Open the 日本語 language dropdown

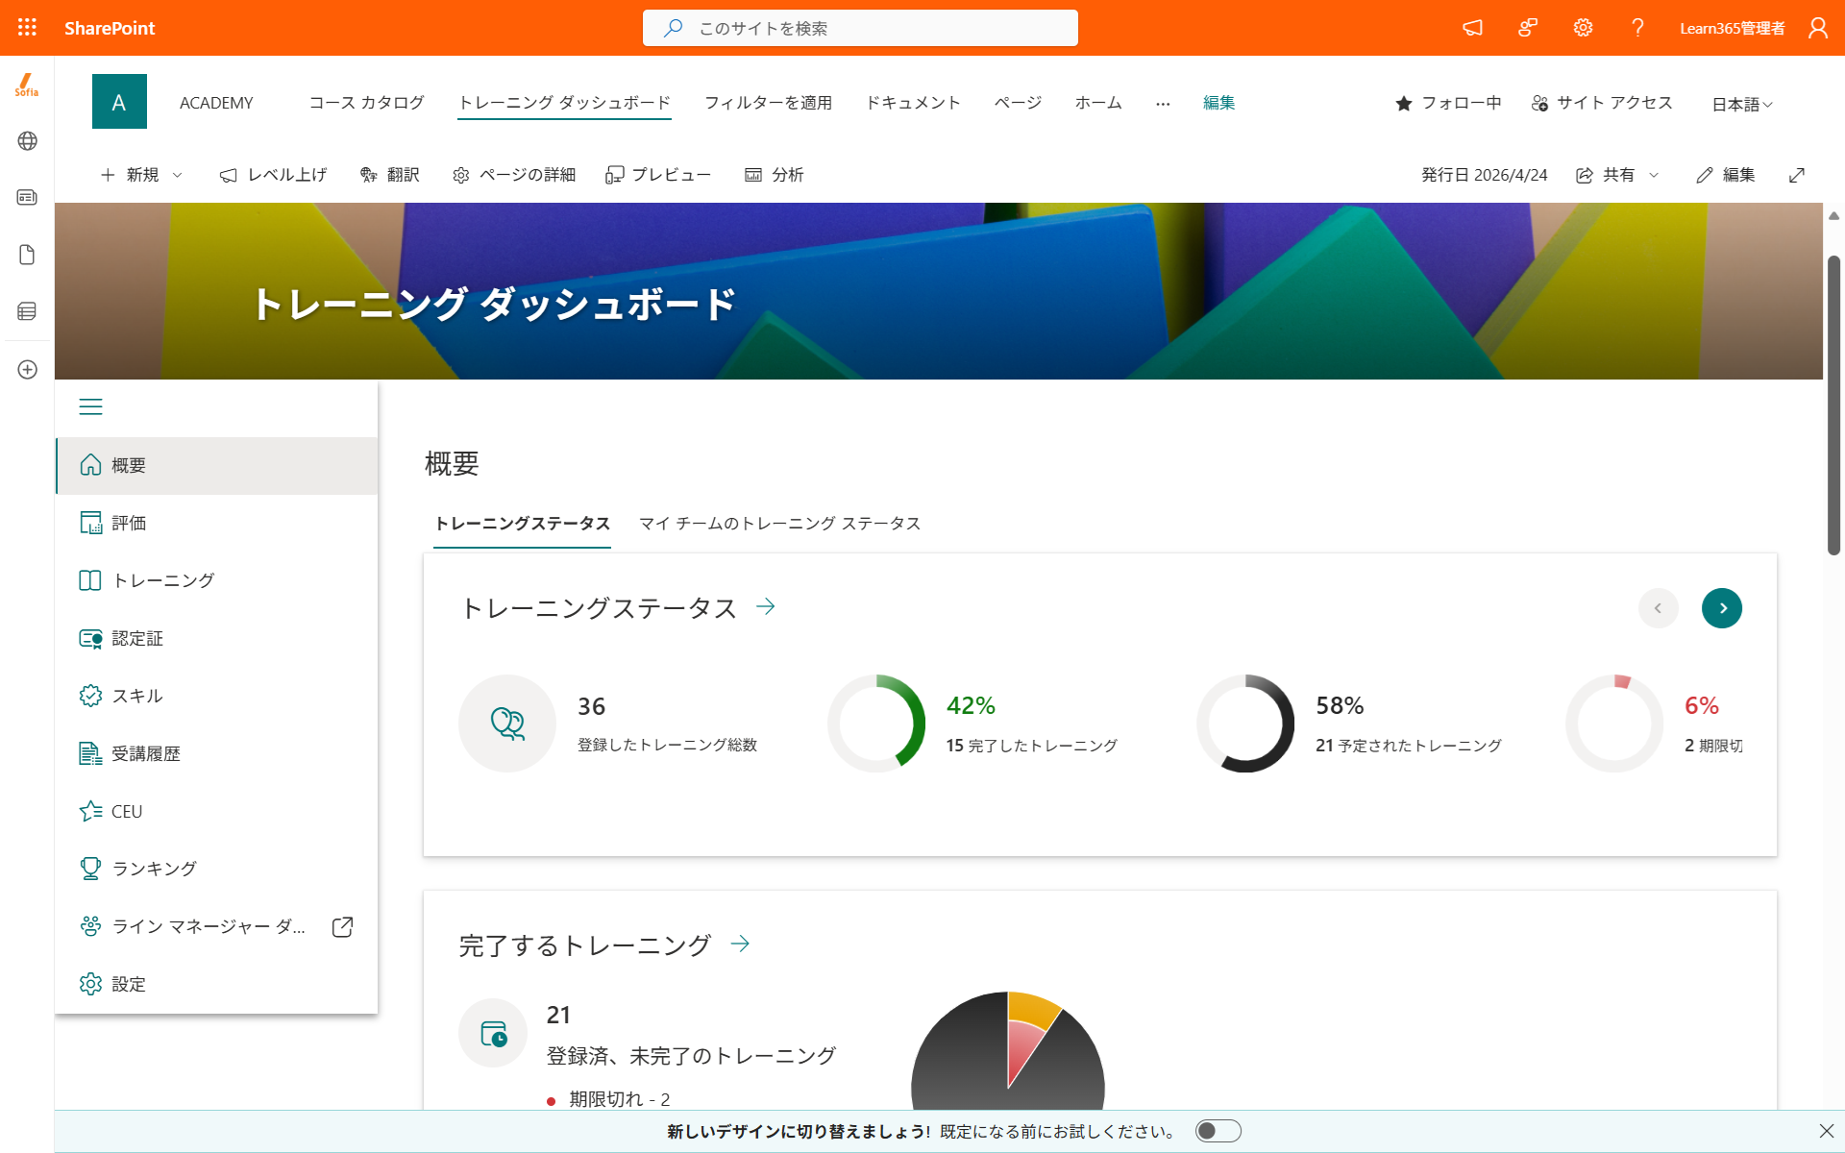(1742, 104)
